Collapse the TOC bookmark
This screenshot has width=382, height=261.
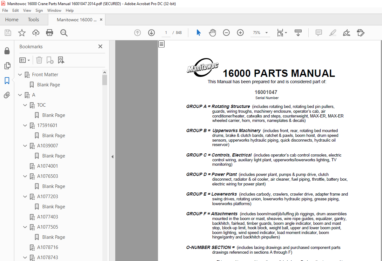point(25,105)
